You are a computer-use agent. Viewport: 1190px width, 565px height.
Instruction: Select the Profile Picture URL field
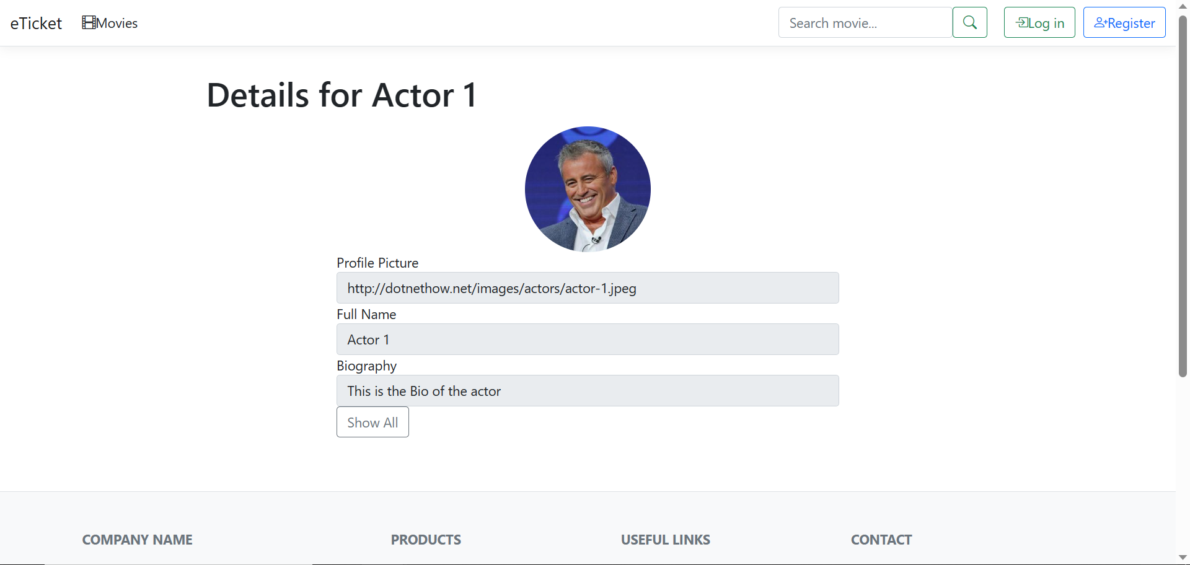coord(587,287)
